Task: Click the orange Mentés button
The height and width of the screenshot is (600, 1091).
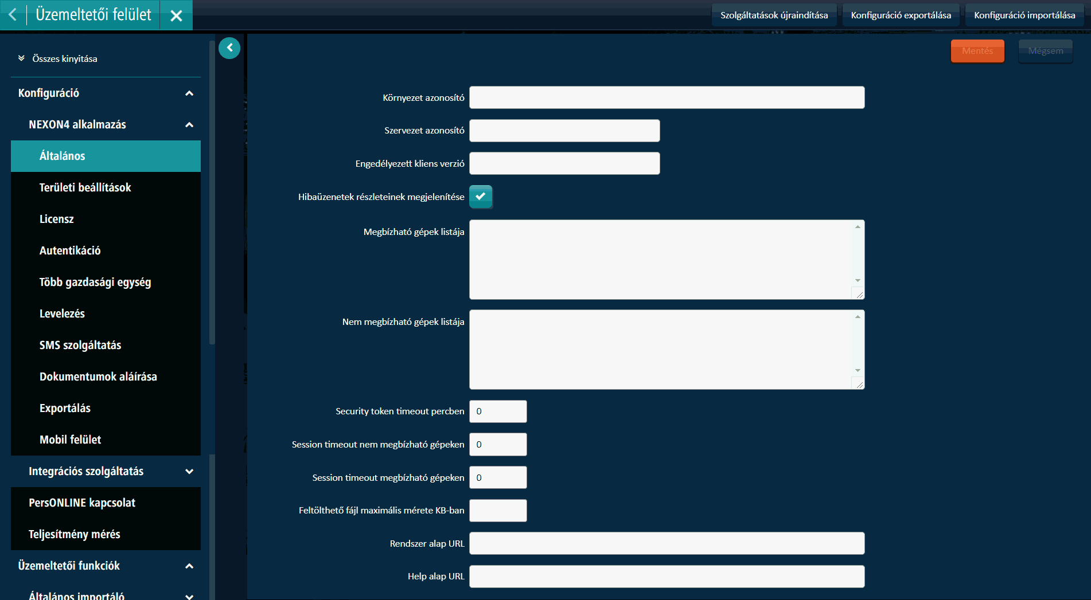Action: pos(977,51)
